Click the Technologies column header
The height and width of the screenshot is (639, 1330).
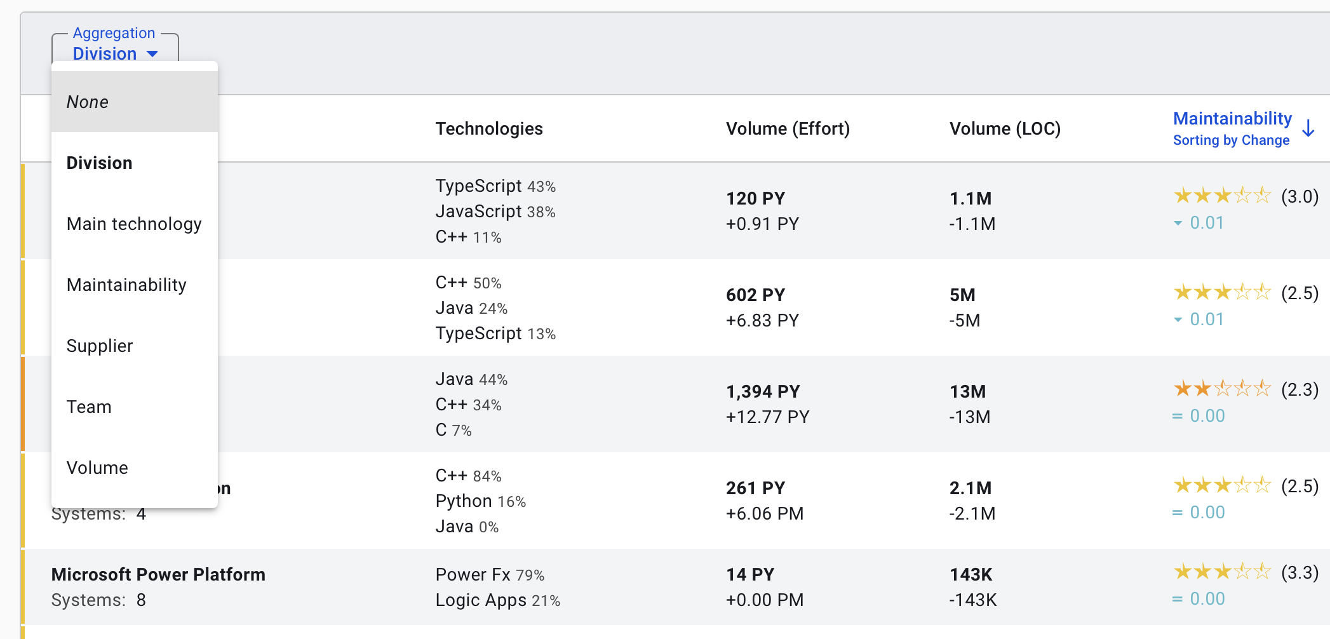point(489,129)
